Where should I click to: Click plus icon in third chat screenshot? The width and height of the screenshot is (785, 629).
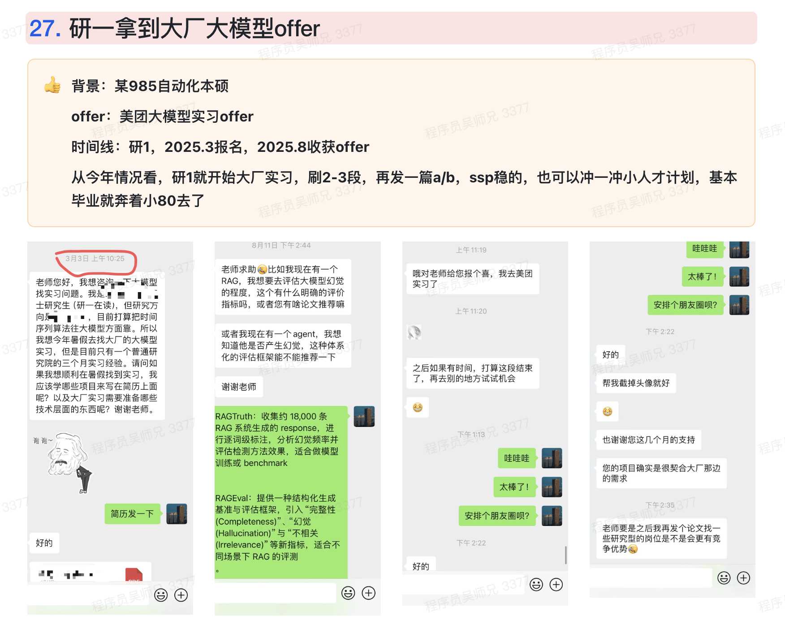point(556,584)
